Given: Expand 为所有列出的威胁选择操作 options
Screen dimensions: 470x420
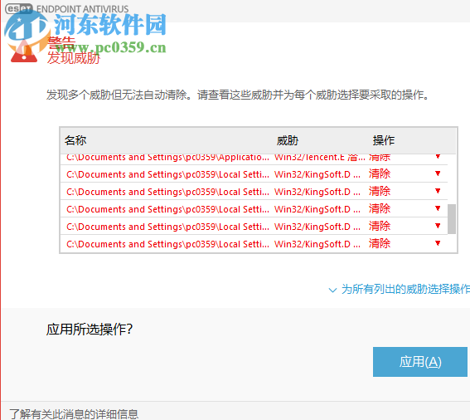Looking at the screenshot, I should [400, 290].
